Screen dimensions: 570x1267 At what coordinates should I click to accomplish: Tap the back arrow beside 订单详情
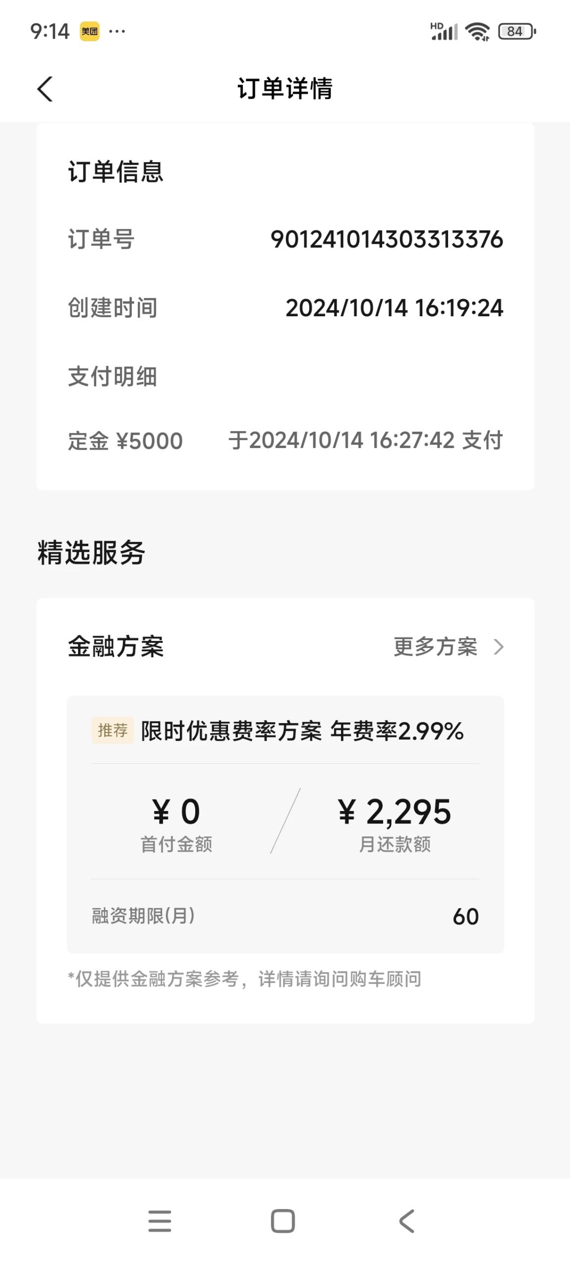pyautogui.click(x=45, y=89)
